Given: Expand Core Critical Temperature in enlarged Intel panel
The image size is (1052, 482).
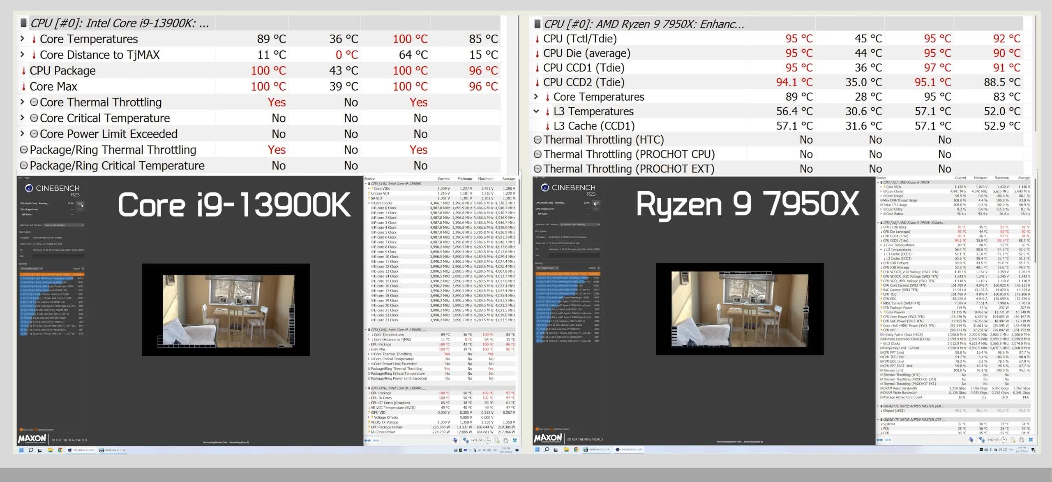Looking at the screenshot, I should click(x=22, y=118).
